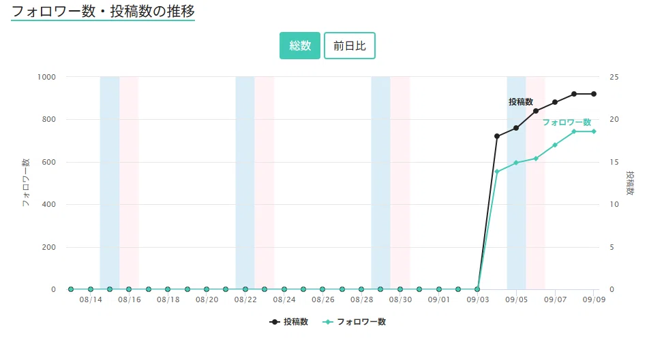Click the フォロワー数 data point on 09/07

click(555, 145)
